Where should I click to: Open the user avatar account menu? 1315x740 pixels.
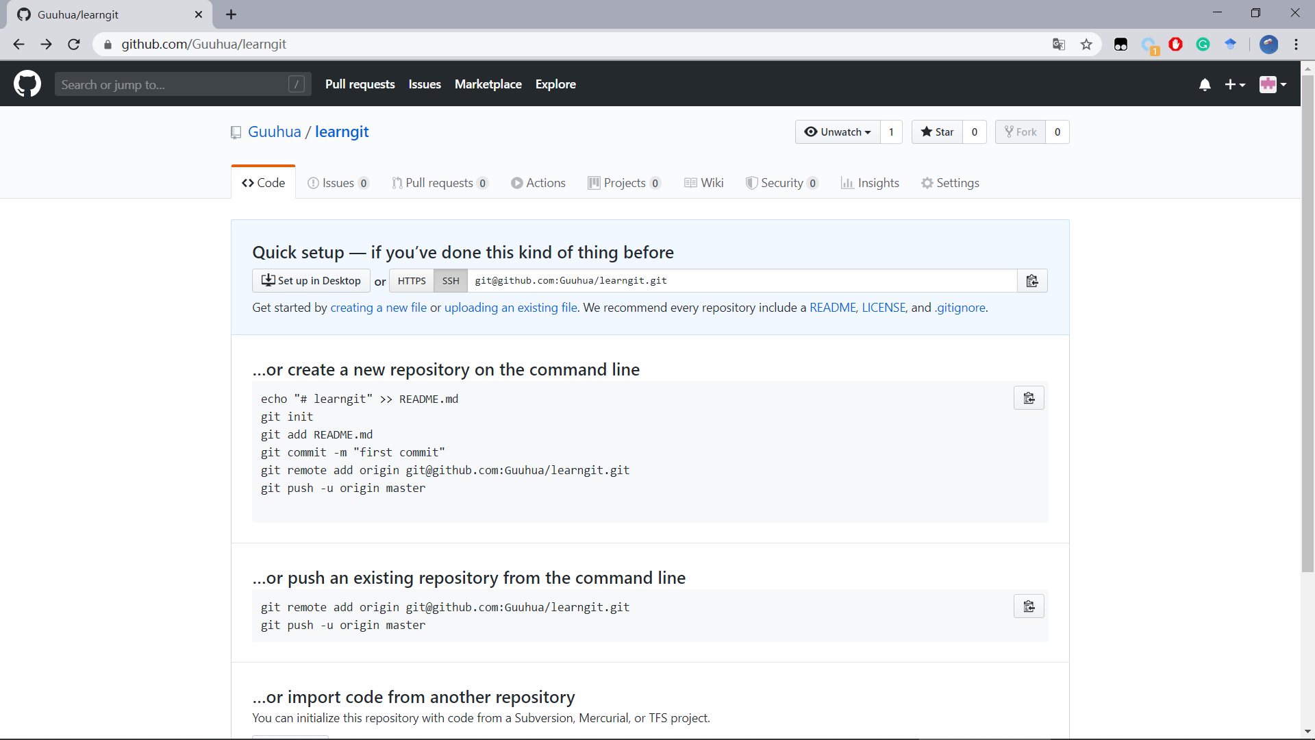[1273, 84]
